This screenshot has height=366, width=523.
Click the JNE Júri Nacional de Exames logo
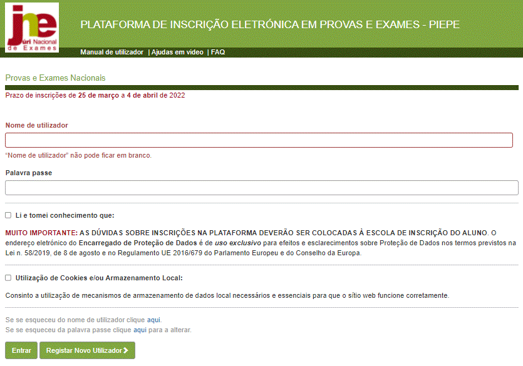(32, 28)
